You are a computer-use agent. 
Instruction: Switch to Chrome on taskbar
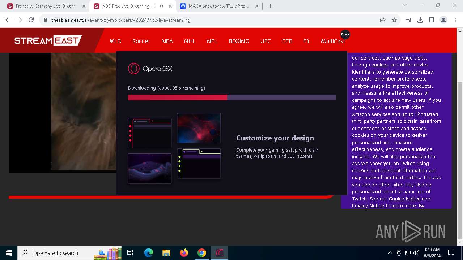pyautogui.click(x=202, y=253)
